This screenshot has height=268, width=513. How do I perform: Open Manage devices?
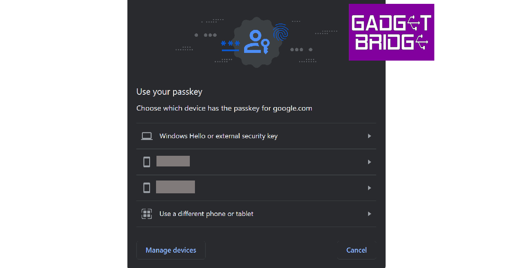coord(171,250)
